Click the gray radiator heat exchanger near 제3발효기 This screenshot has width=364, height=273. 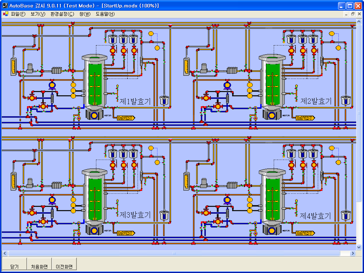tap(57, 185)
